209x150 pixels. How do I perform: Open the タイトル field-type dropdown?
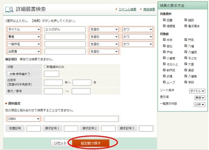pyautogui.click(x=24, y=29)
